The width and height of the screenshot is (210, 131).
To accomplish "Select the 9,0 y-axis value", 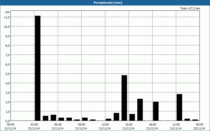I will click(x=7, y=36).
